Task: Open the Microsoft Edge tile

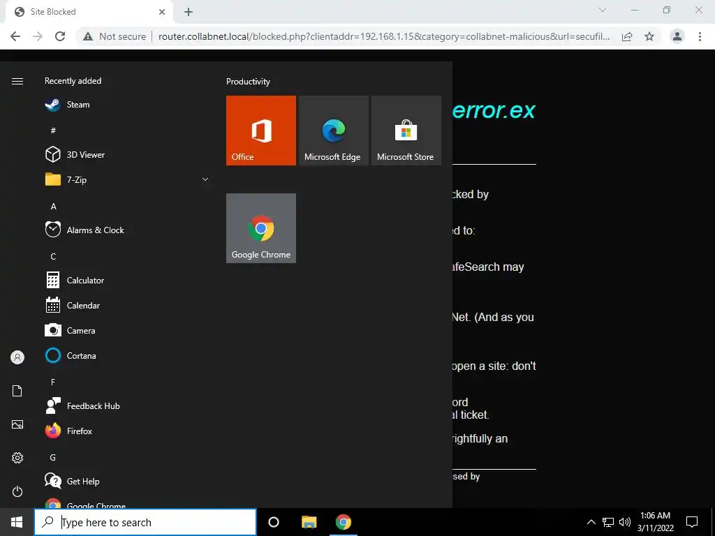Action: click(x=333, y=131)
